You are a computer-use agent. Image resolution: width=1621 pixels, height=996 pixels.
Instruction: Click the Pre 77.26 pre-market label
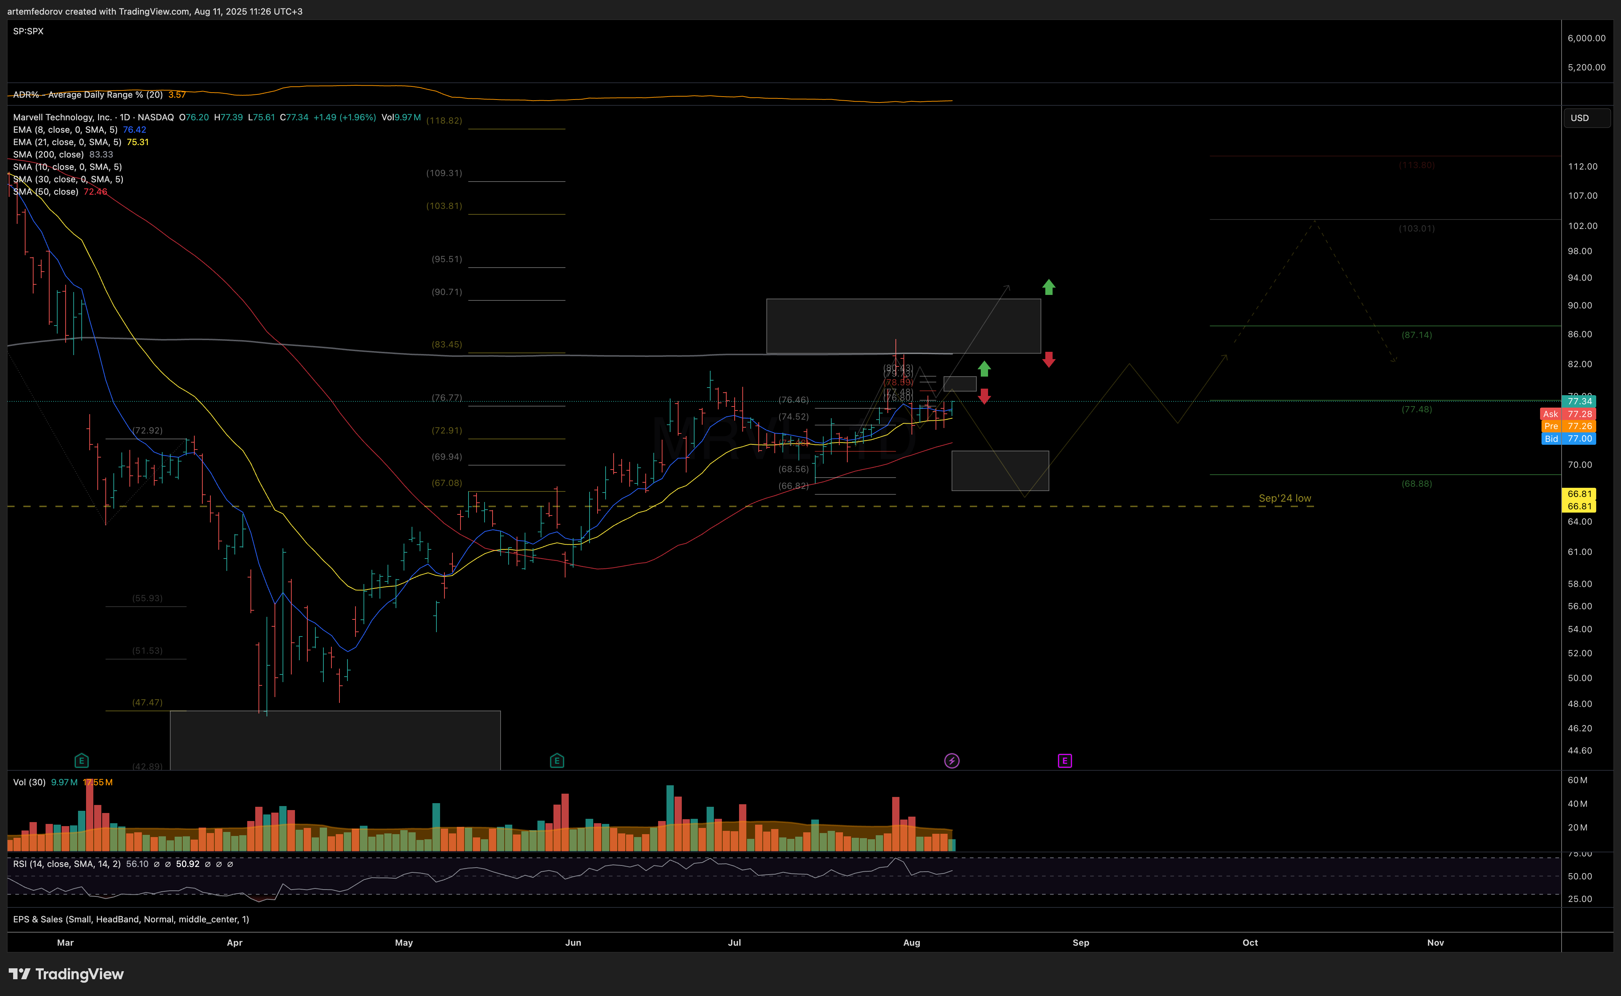1568,426
